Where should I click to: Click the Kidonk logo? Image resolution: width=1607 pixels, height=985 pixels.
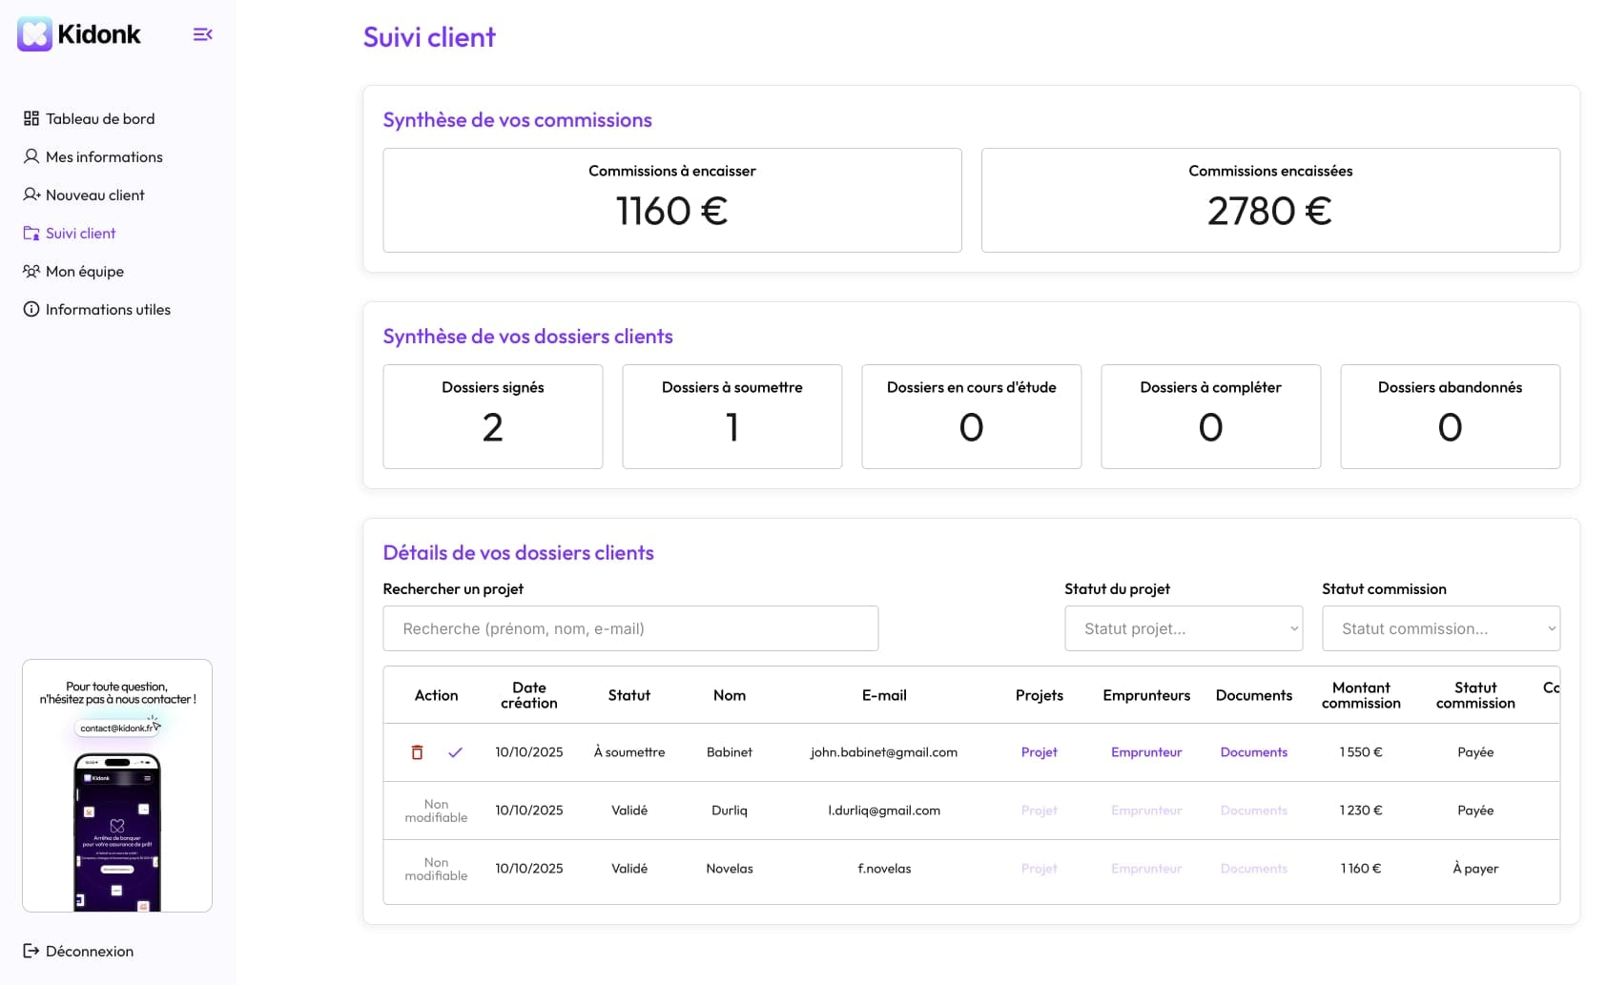(79, 34)
